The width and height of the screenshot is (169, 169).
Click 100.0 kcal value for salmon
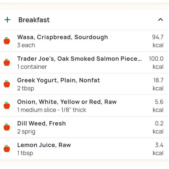point(156,63)
